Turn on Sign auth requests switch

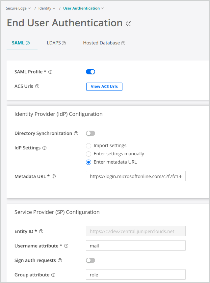(x=91, y=260)
